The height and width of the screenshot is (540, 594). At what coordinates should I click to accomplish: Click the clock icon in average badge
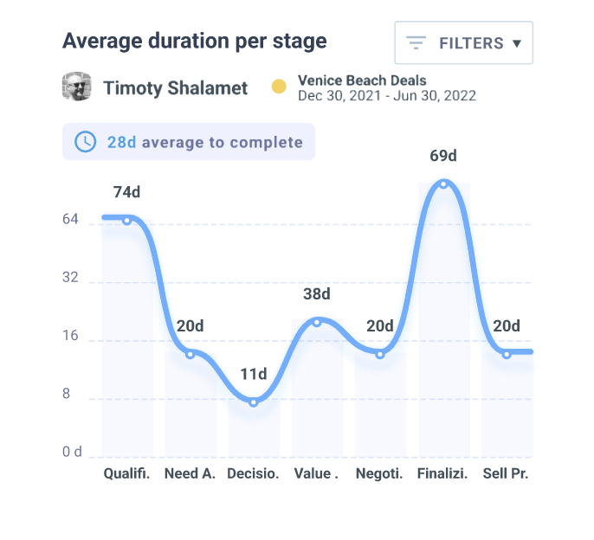click(x=86, y=142)
